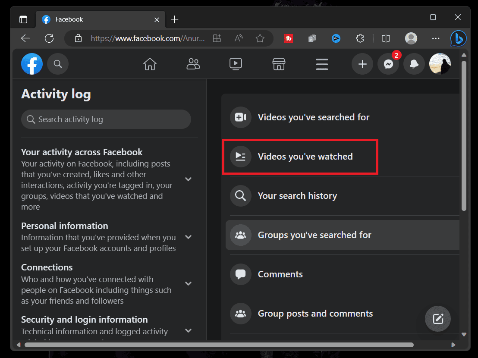The image size is (478, 358).
Task: Click the video camera icon beside Videos searched
Action: [241, 117]
